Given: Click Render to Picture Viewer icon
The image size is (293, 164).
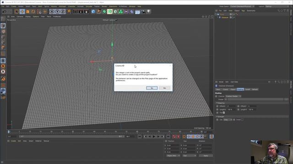Looking at the screenshot, I should pos(81,12).
